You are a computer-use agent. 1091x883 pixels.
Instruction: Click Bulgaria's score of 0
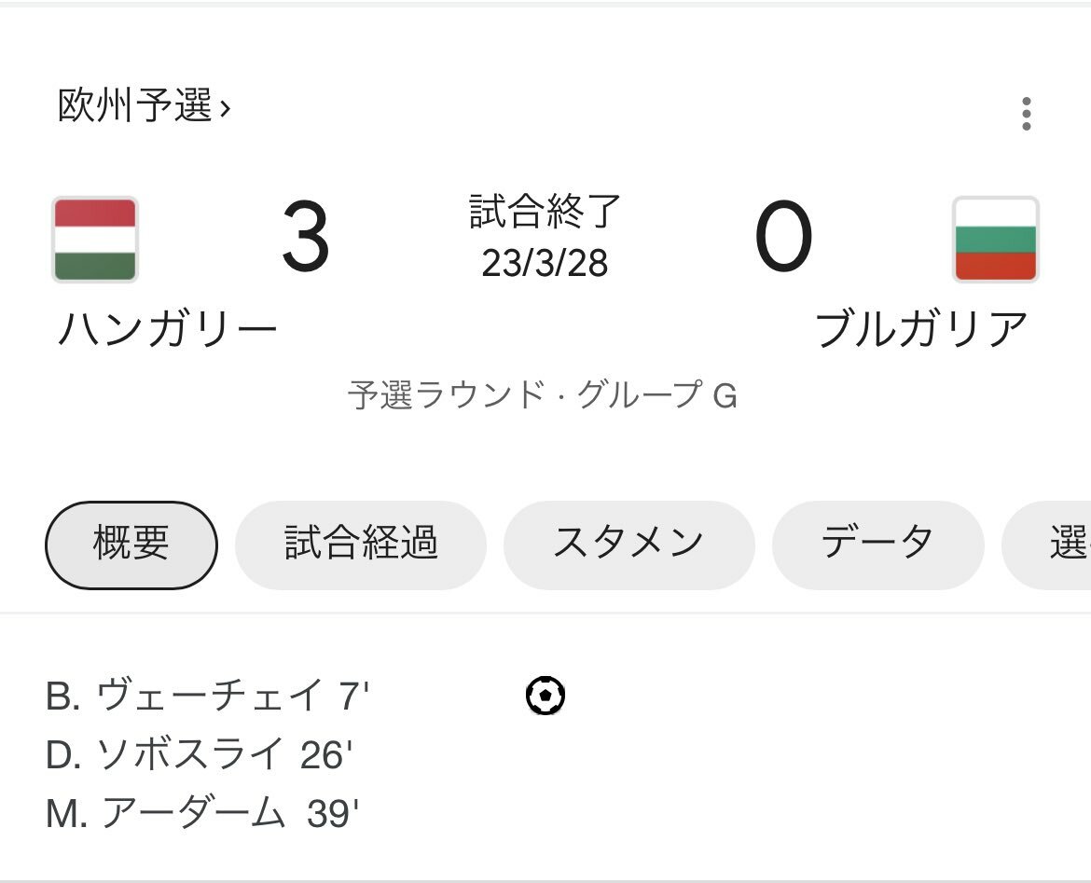[783, 237]
